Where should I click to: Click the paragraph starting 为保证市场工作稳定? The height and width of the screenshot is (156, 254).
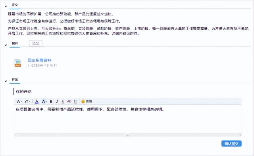[64, 21]
